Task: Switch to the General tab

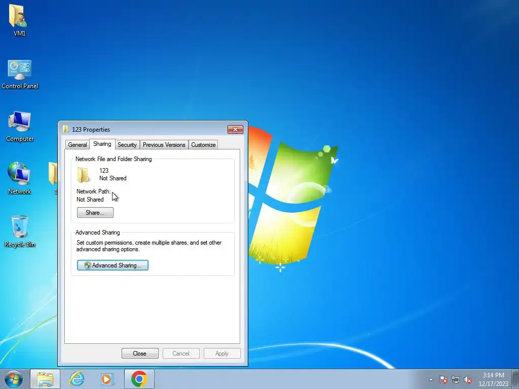Action: 77,145
